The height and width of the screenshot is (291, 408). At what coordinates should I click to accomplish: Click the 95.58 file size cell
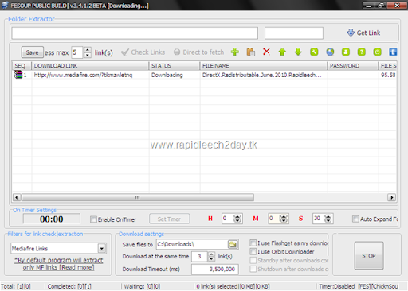pos(388,75)
